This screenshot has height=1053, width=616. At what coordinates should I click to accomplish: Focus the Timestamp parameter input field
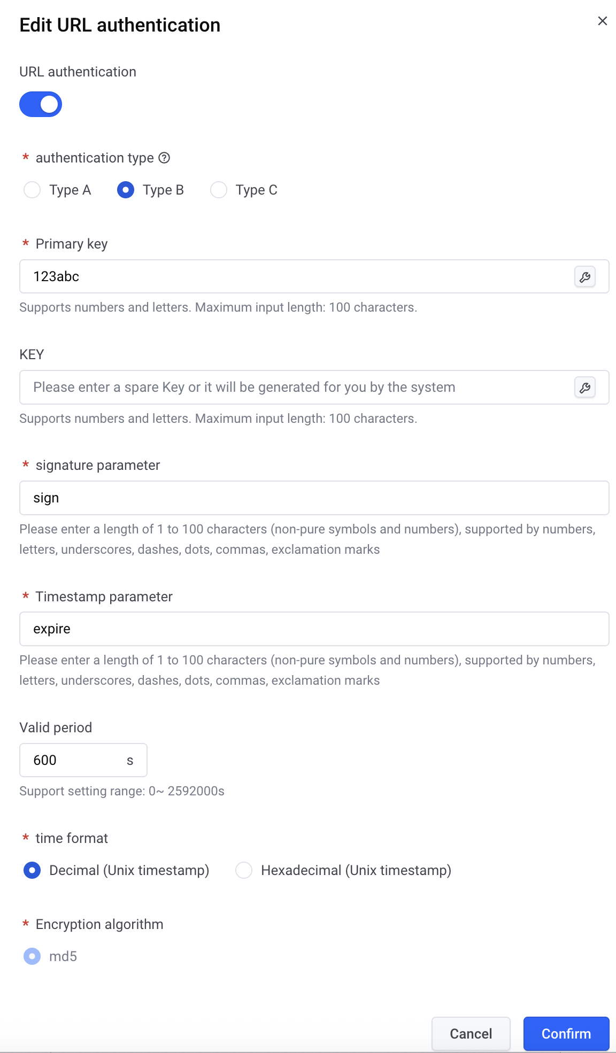point(314,629)
